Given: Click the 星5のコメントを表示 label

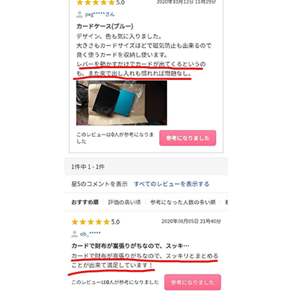Looking at the screenshot, I should (x=99, y=184).
